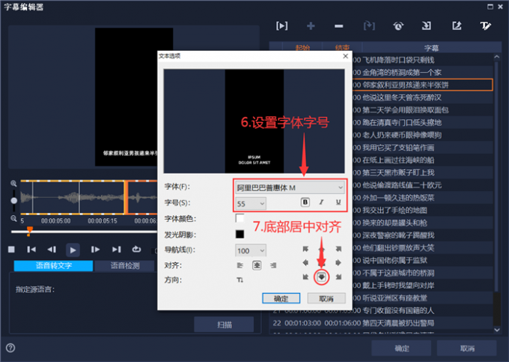Viewport: 509px width, 362px height.
Task: Switch to the 语音转文字 tab
Action: pos(54,265)
